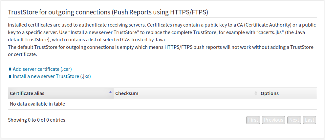This screenshot has width=325, height=140.
Task: Click the ascending sort arrow on Certificate alias
Action: [x=111, y=92]
